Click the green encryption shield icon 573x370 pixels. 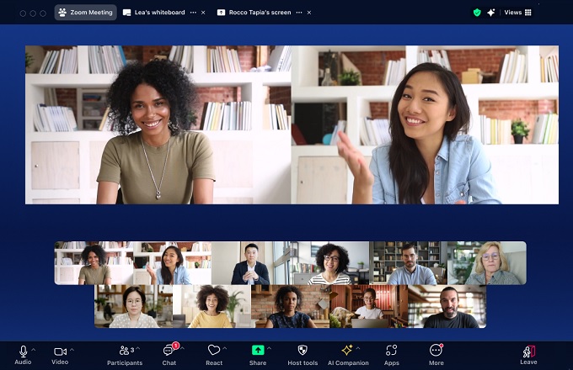pos(477,13)
